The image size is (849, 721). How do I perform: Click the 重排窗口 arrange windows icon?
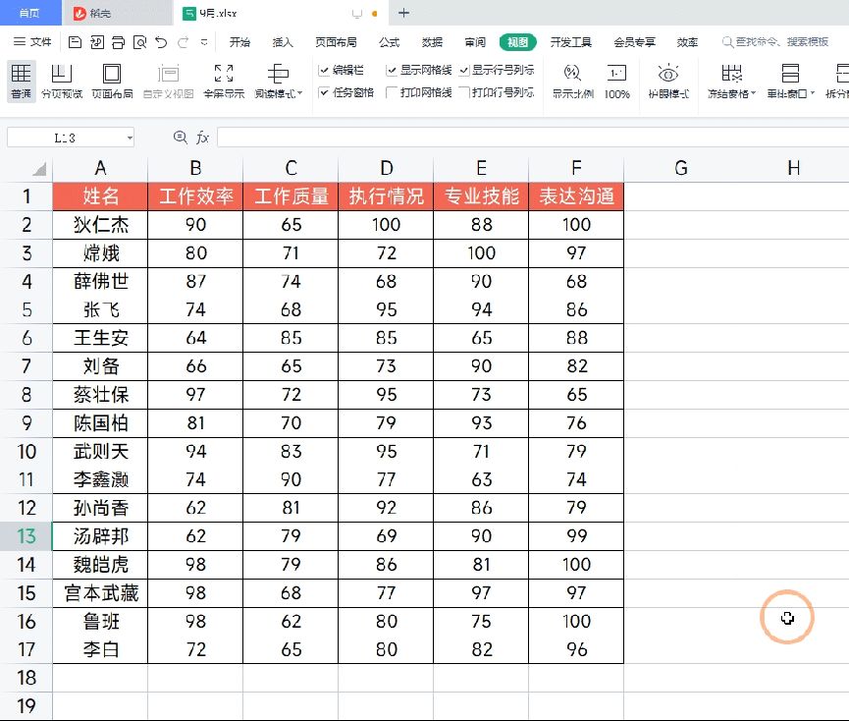[x=790, y=74]
